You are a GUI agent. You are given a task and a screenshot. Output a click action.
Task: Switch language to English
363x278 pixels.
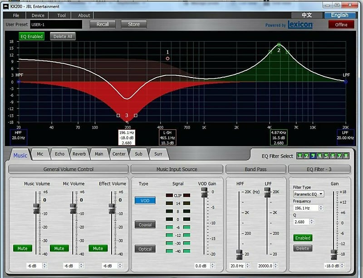pyautogui.click(x=340, y=15)
